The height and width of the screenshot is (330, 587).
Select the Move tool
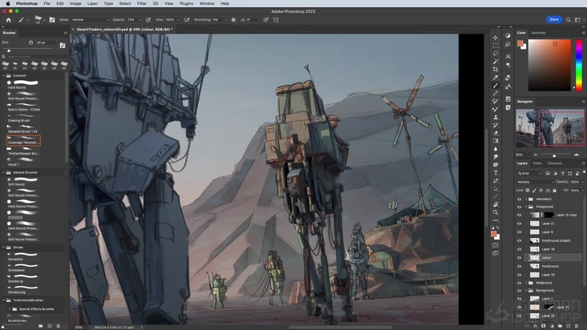[496, 38]
